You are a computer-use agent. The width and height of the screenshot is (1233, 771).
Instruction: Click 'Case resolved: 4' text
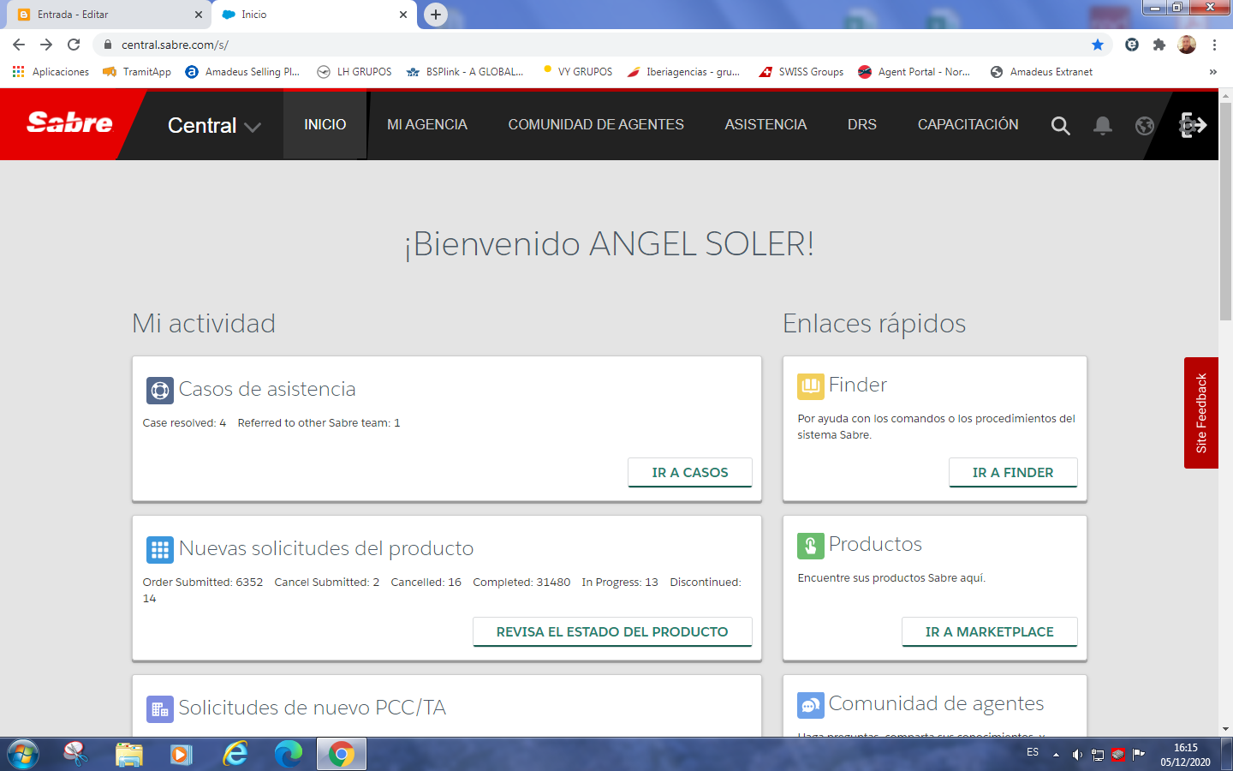[184, 423]
